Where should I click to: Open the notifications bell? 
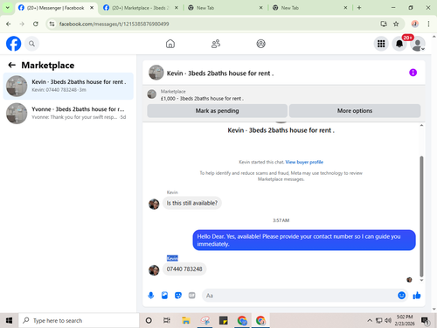(x=399, y=44)
